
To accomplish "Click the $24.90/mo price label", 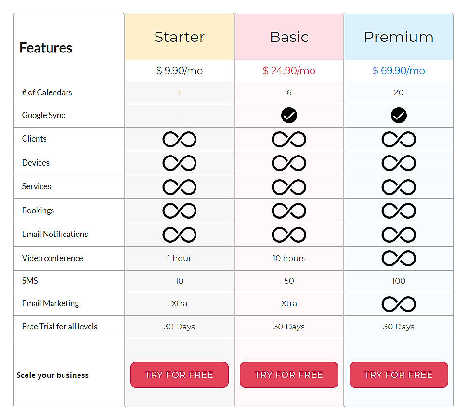I will tap(289, 70).
